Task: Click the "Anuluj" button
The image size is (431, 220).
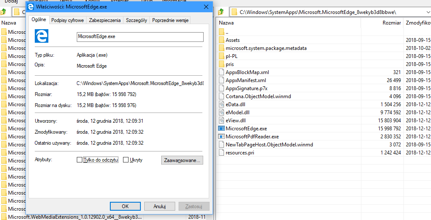Action: (160, 206)
